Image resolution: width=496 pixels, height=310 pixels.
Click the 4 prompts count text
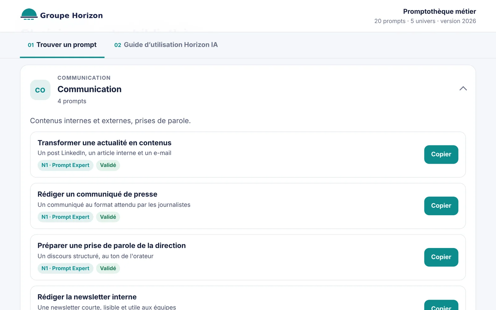[72, 101]
